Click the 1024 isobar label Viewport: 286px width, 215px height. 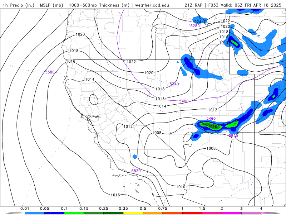pyautogui.click(x=197, y=22)
